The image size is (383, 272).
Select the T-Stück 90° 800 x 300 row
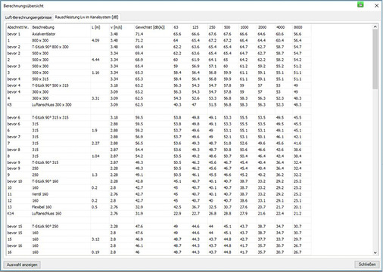(159, 47)
